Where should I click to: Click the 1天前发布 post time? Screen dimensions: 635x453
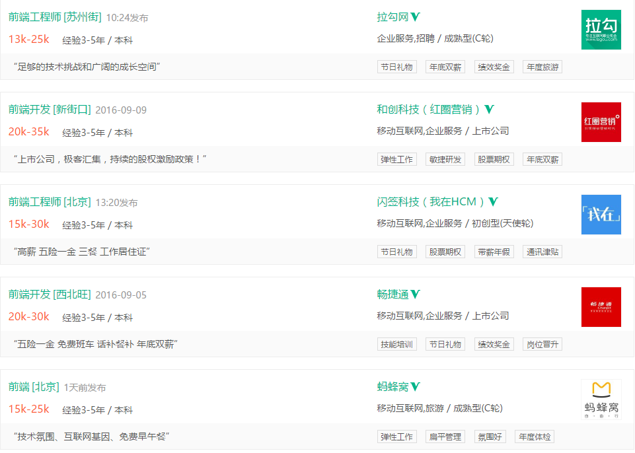point(85,388)
